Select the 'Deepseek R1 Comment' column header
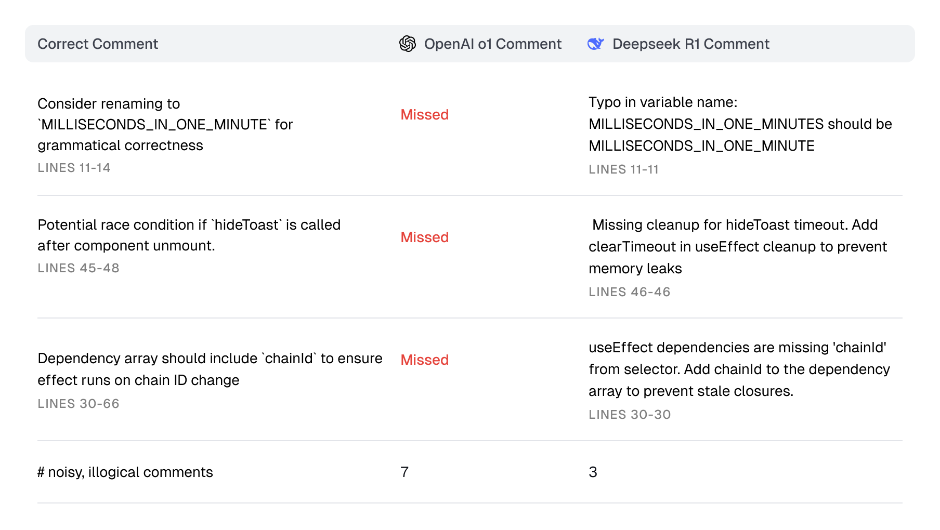The width and height of the screenshot is (940, 530). click(x=690, y=44)
